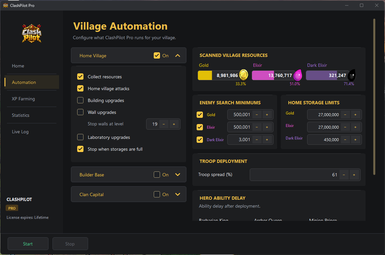The height and width of the screenshot is (255, 385).
Task: Increase enemy search Gold minimum
Action: (x=267, y=115)
